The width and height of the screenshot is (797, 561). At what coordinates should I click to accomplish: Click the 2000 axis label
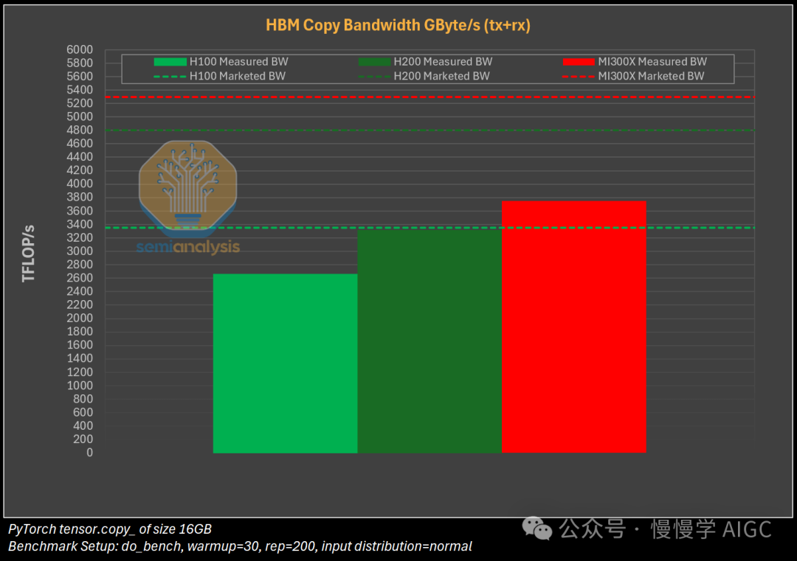[80, 318]
